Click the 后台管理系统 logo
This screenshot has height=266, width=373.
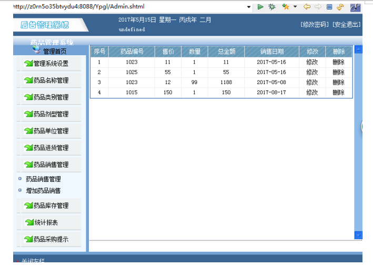pyautogui.click(x=45, y=25)
